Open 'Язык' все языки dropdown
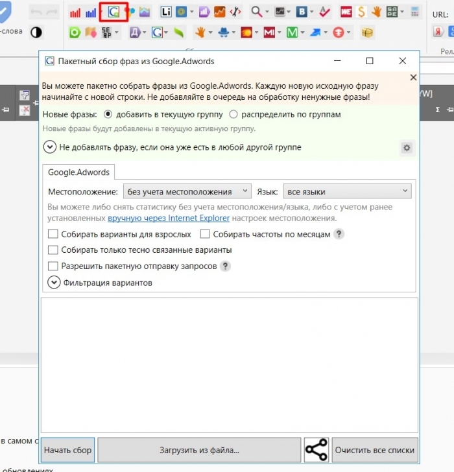This screenshot has width=454, height=472. [347, 191]
